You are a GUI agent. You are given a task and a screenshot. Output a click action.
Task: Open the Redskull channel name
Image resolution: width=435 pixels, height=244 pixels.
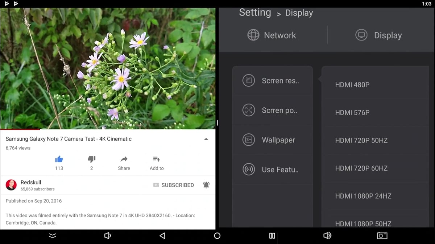point(31,183)
